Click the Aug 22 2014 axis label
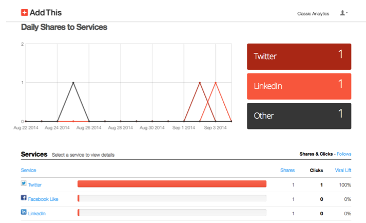The width and height of the screenshot is (366, 223). (26, 127)
